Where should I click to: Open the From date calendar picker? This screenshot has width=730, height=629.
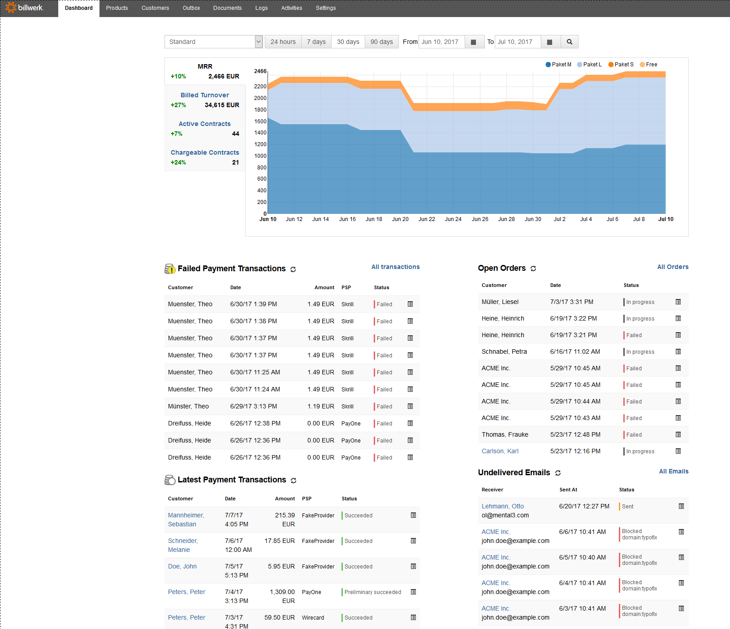[x=474, y=42]
